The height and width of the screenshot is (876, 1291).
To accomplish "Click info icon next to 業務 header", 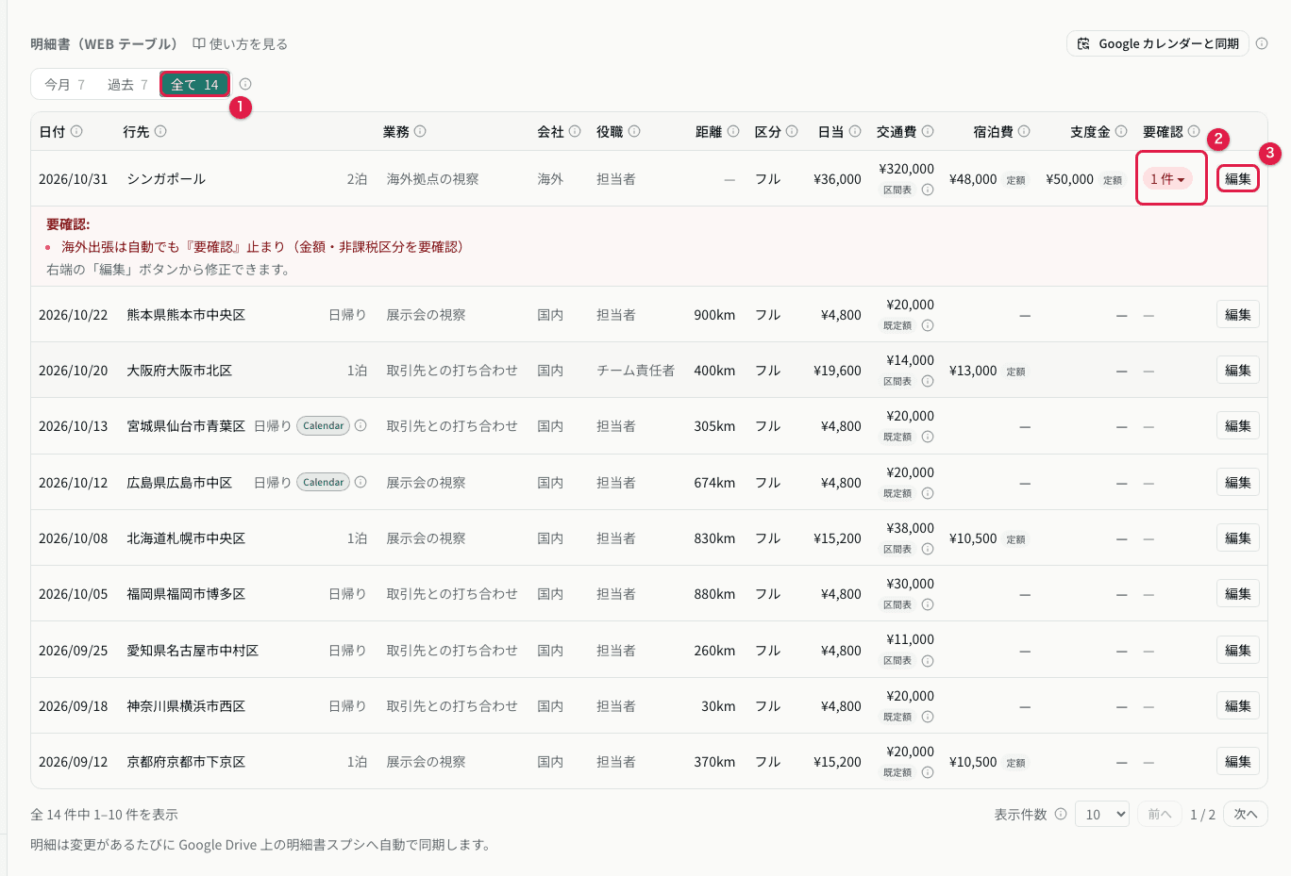I will [420, 132].
